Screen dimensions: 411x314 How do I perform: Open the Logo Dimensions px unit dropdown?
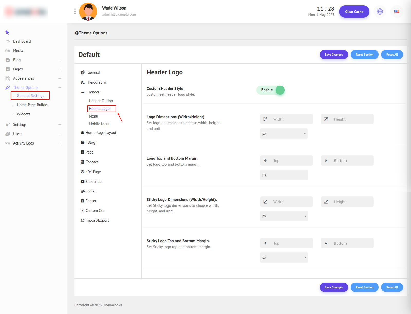284,133
